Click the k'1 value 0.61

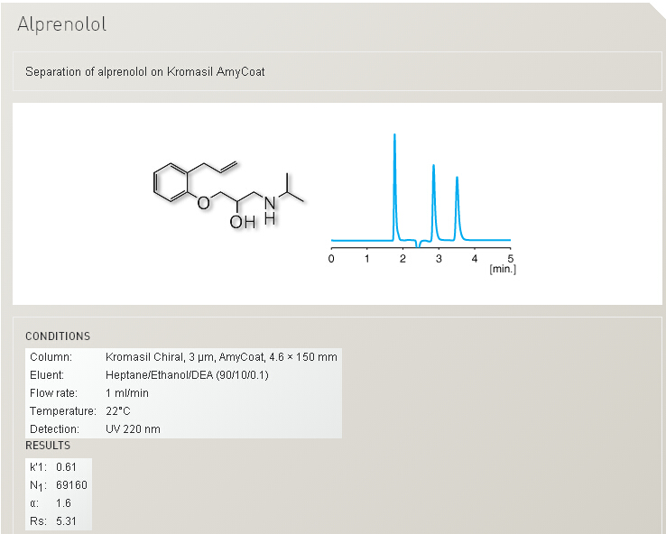[67, 467]
